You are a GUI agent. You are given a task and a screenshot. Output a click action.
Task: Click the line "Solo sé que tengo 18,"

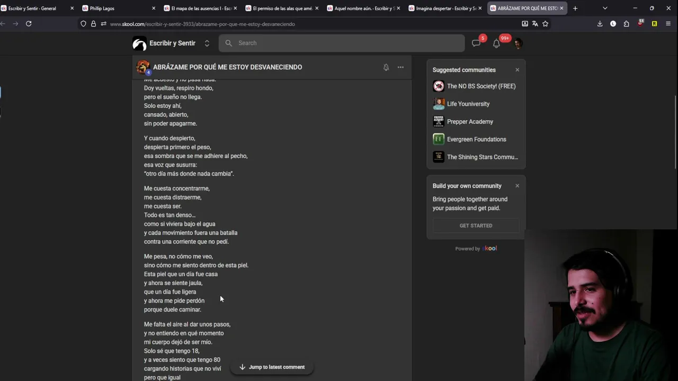pos(172,351)
